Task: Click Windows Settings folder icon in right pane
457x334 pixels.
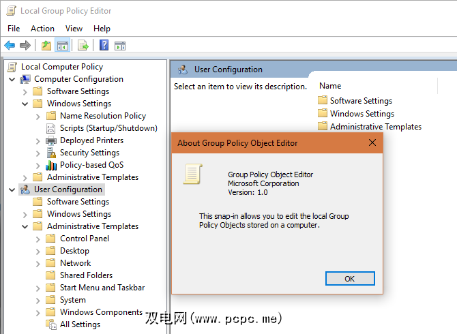Action: tap(323, 113)
